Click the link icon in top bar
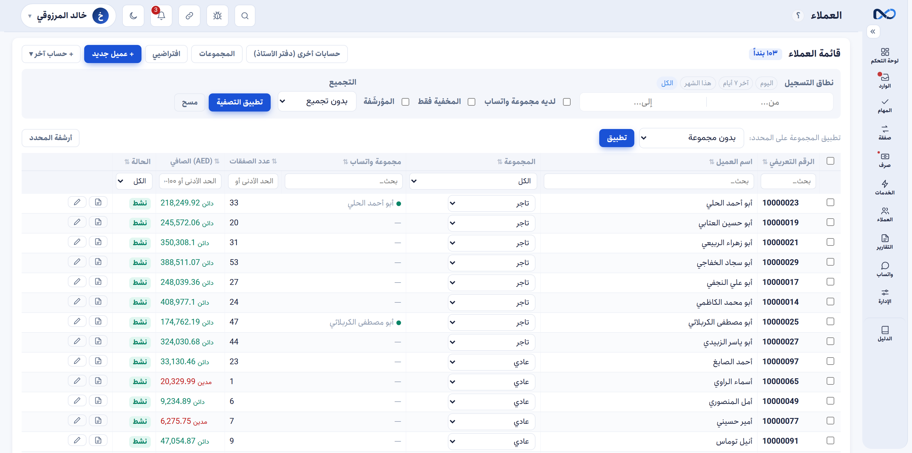This screenshot has width=912, height=453. (x=189, y=15)
